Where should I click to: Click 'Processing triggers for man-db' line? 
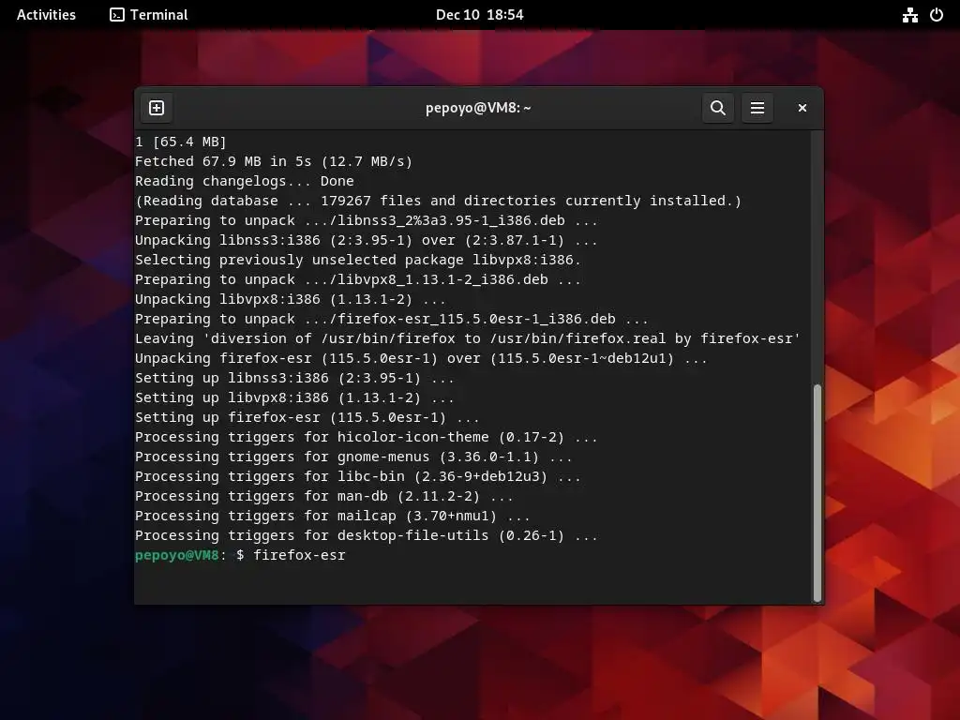tap(323, 497)
